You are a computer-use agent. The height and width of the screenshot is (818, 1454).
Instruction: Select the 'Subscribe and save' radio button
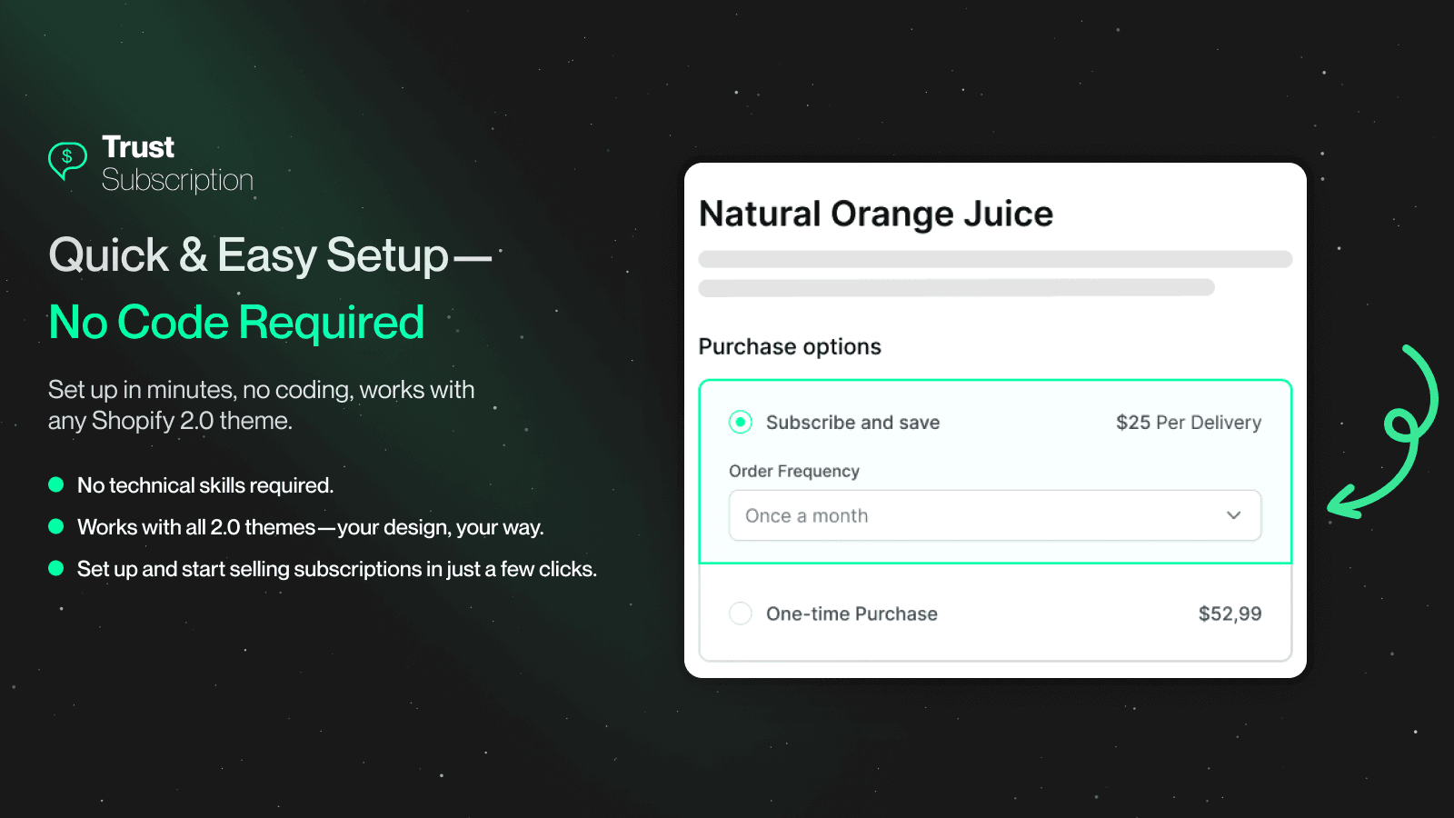click(x=741, y=423)
